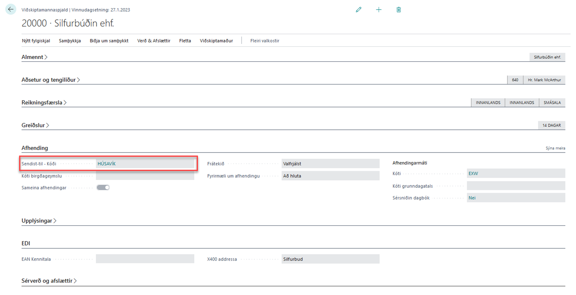Click the pencil edit icon

click(359, 10)
